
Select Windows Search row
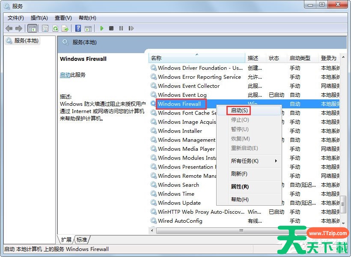[183, 185]
